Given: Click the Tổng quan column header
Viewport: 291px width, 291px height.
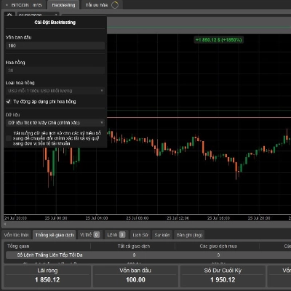Looking at the screenshot, I should (18, 247).
